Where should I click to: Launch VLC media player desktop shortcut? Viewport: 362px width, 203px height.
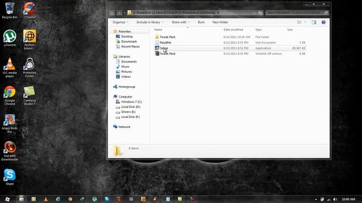pos(10,68)
